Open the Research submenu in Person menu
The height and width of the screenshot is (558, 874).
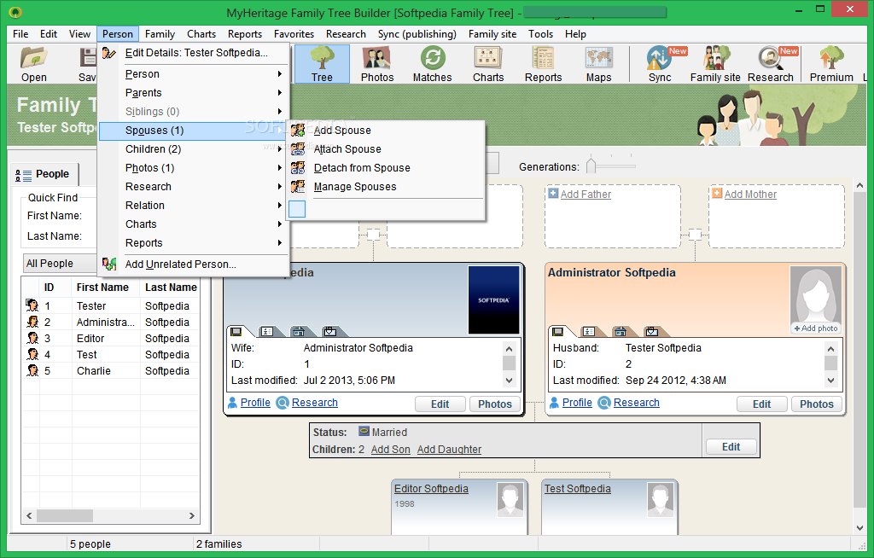click(x=194, y=187)
